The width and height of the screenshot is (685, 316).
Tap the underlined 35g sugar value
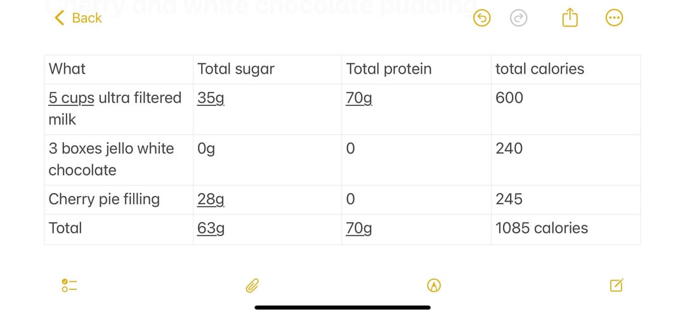[x=211, y=98]
